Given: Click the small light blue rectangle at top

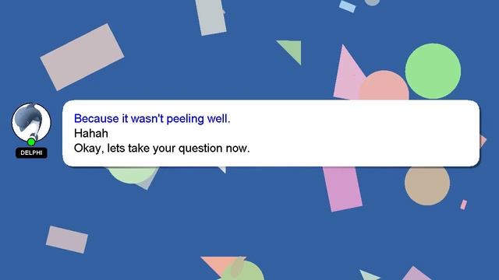Looking at the screenshot, I should point(348,6).
